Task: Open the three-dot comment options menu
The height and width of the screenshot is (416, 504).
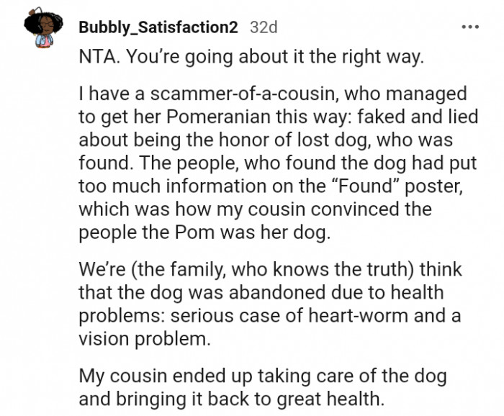Action: 470,27
